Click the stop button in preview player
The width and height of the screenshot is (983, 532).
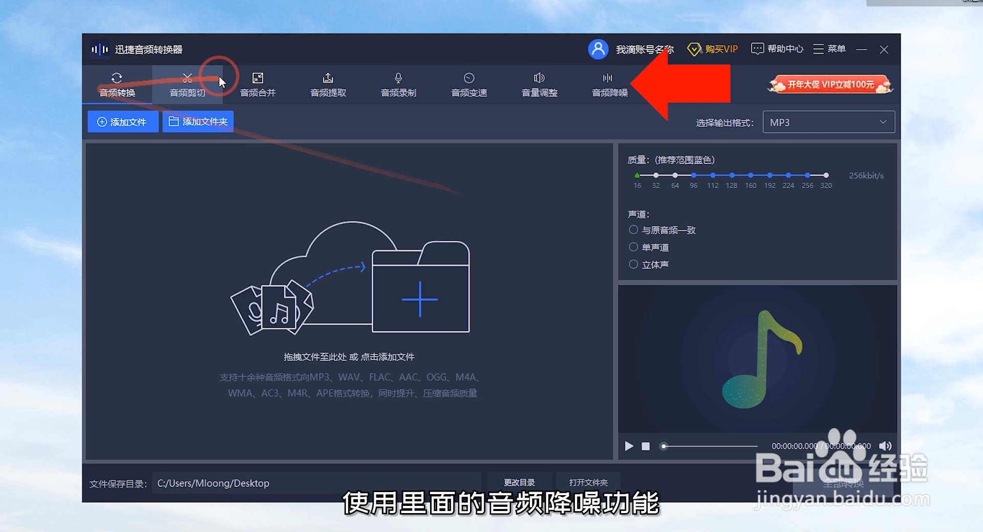pyautogui.click(x=646, y=446)
